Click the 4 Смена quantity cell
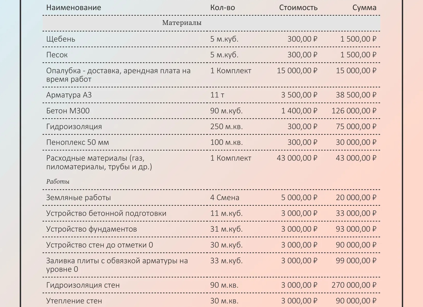This screenshot has width=423, height=307. point(225,198)
